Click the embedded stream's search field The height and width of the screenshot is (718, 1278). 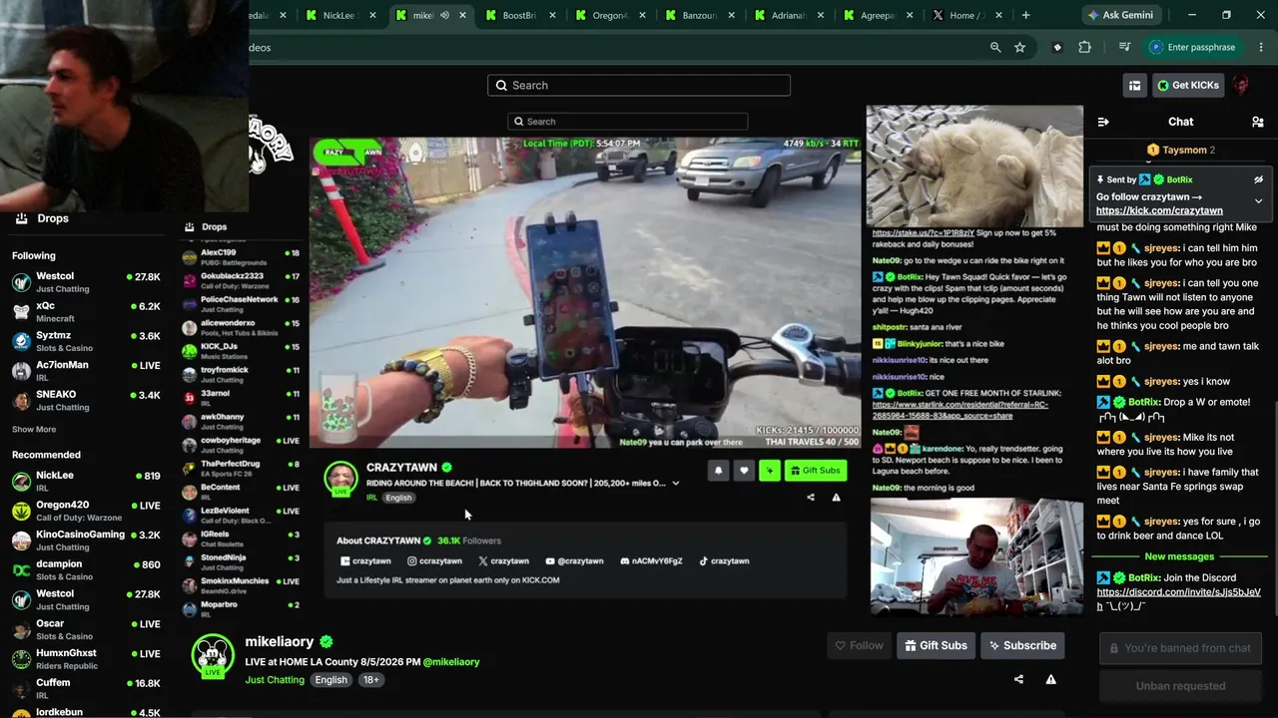point(627,122)
